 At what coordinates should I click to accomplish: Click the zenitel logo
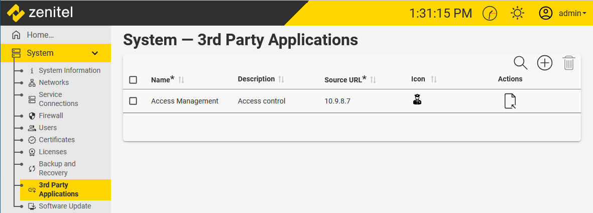(x=41, y=12)
